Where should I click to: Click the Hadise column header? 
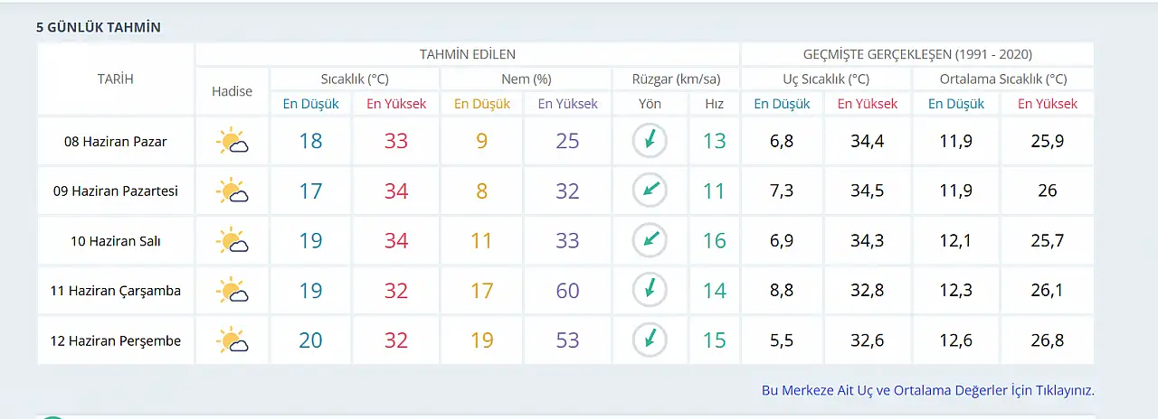click(233, 91)
